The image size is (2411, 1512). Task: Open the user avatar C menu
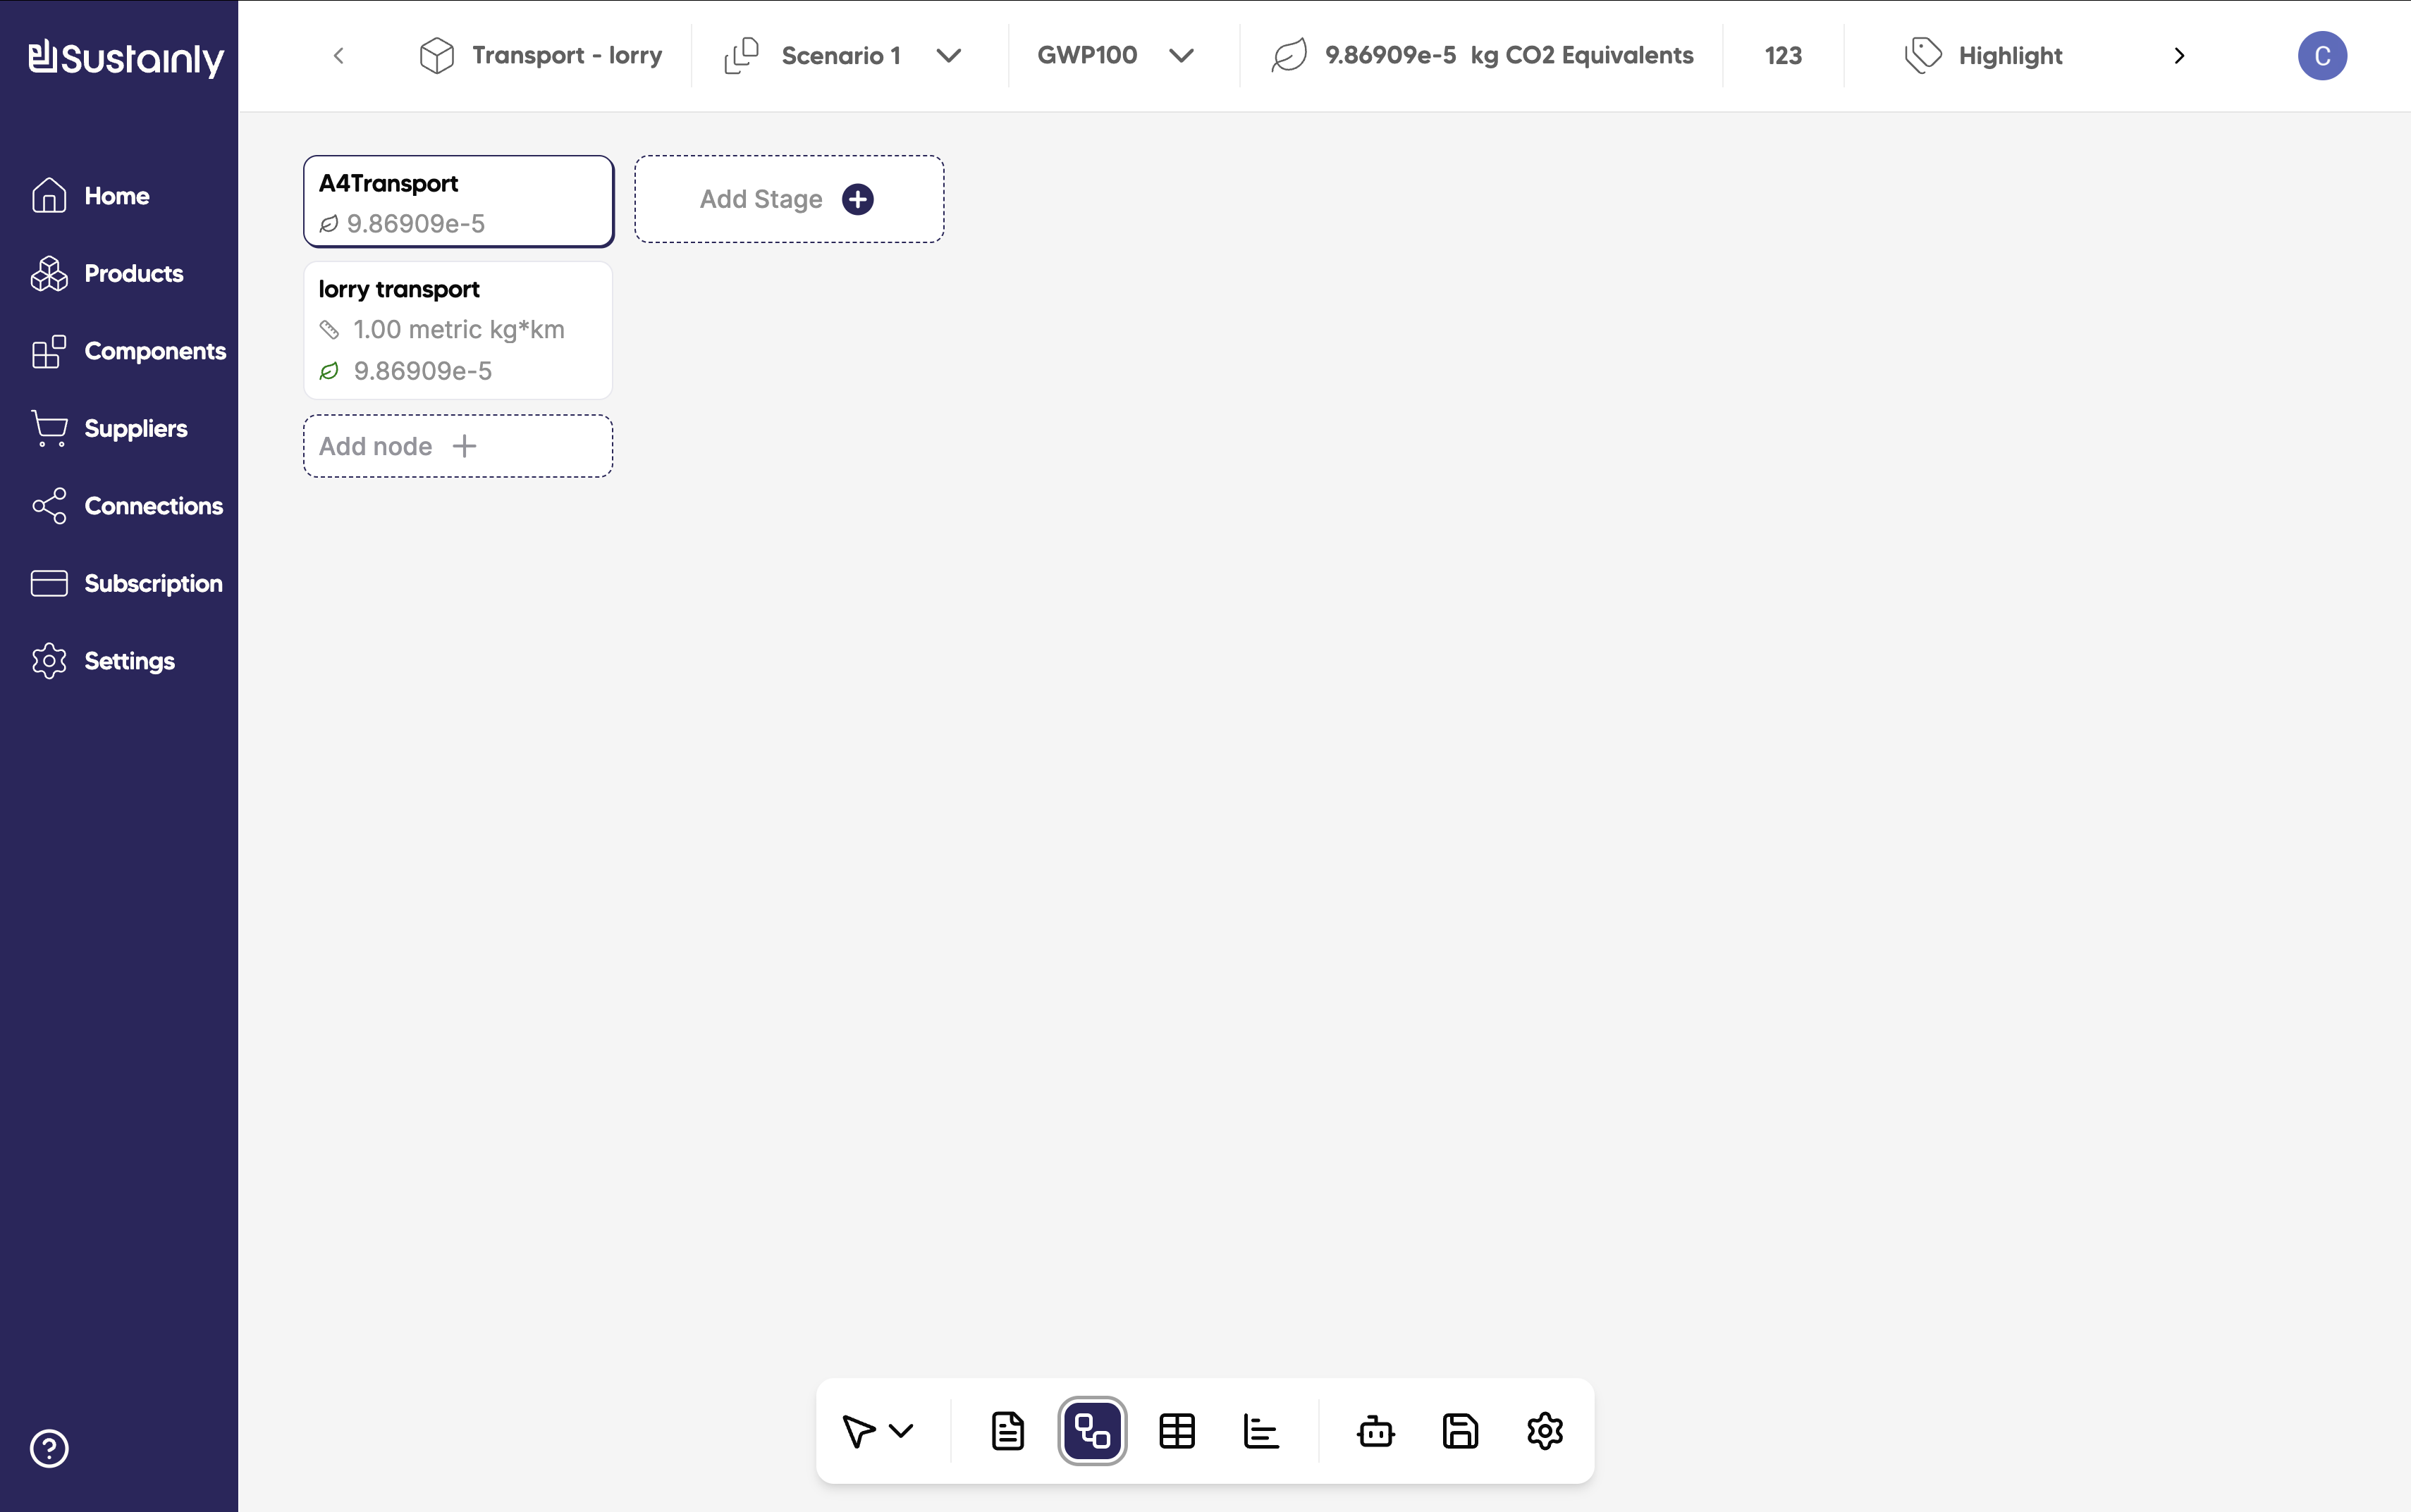(x=2322, y=56)
